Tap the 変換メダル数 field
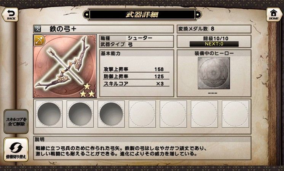Viewport: 284px width, 171px height. coord(214,29)
